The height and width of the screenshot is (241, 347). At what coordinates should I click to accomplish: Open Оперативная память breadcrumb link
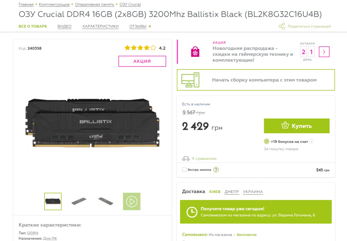point(95,4)
